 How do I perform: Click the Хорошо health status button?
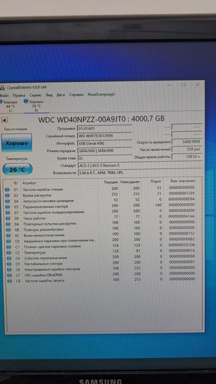[16, 143]
